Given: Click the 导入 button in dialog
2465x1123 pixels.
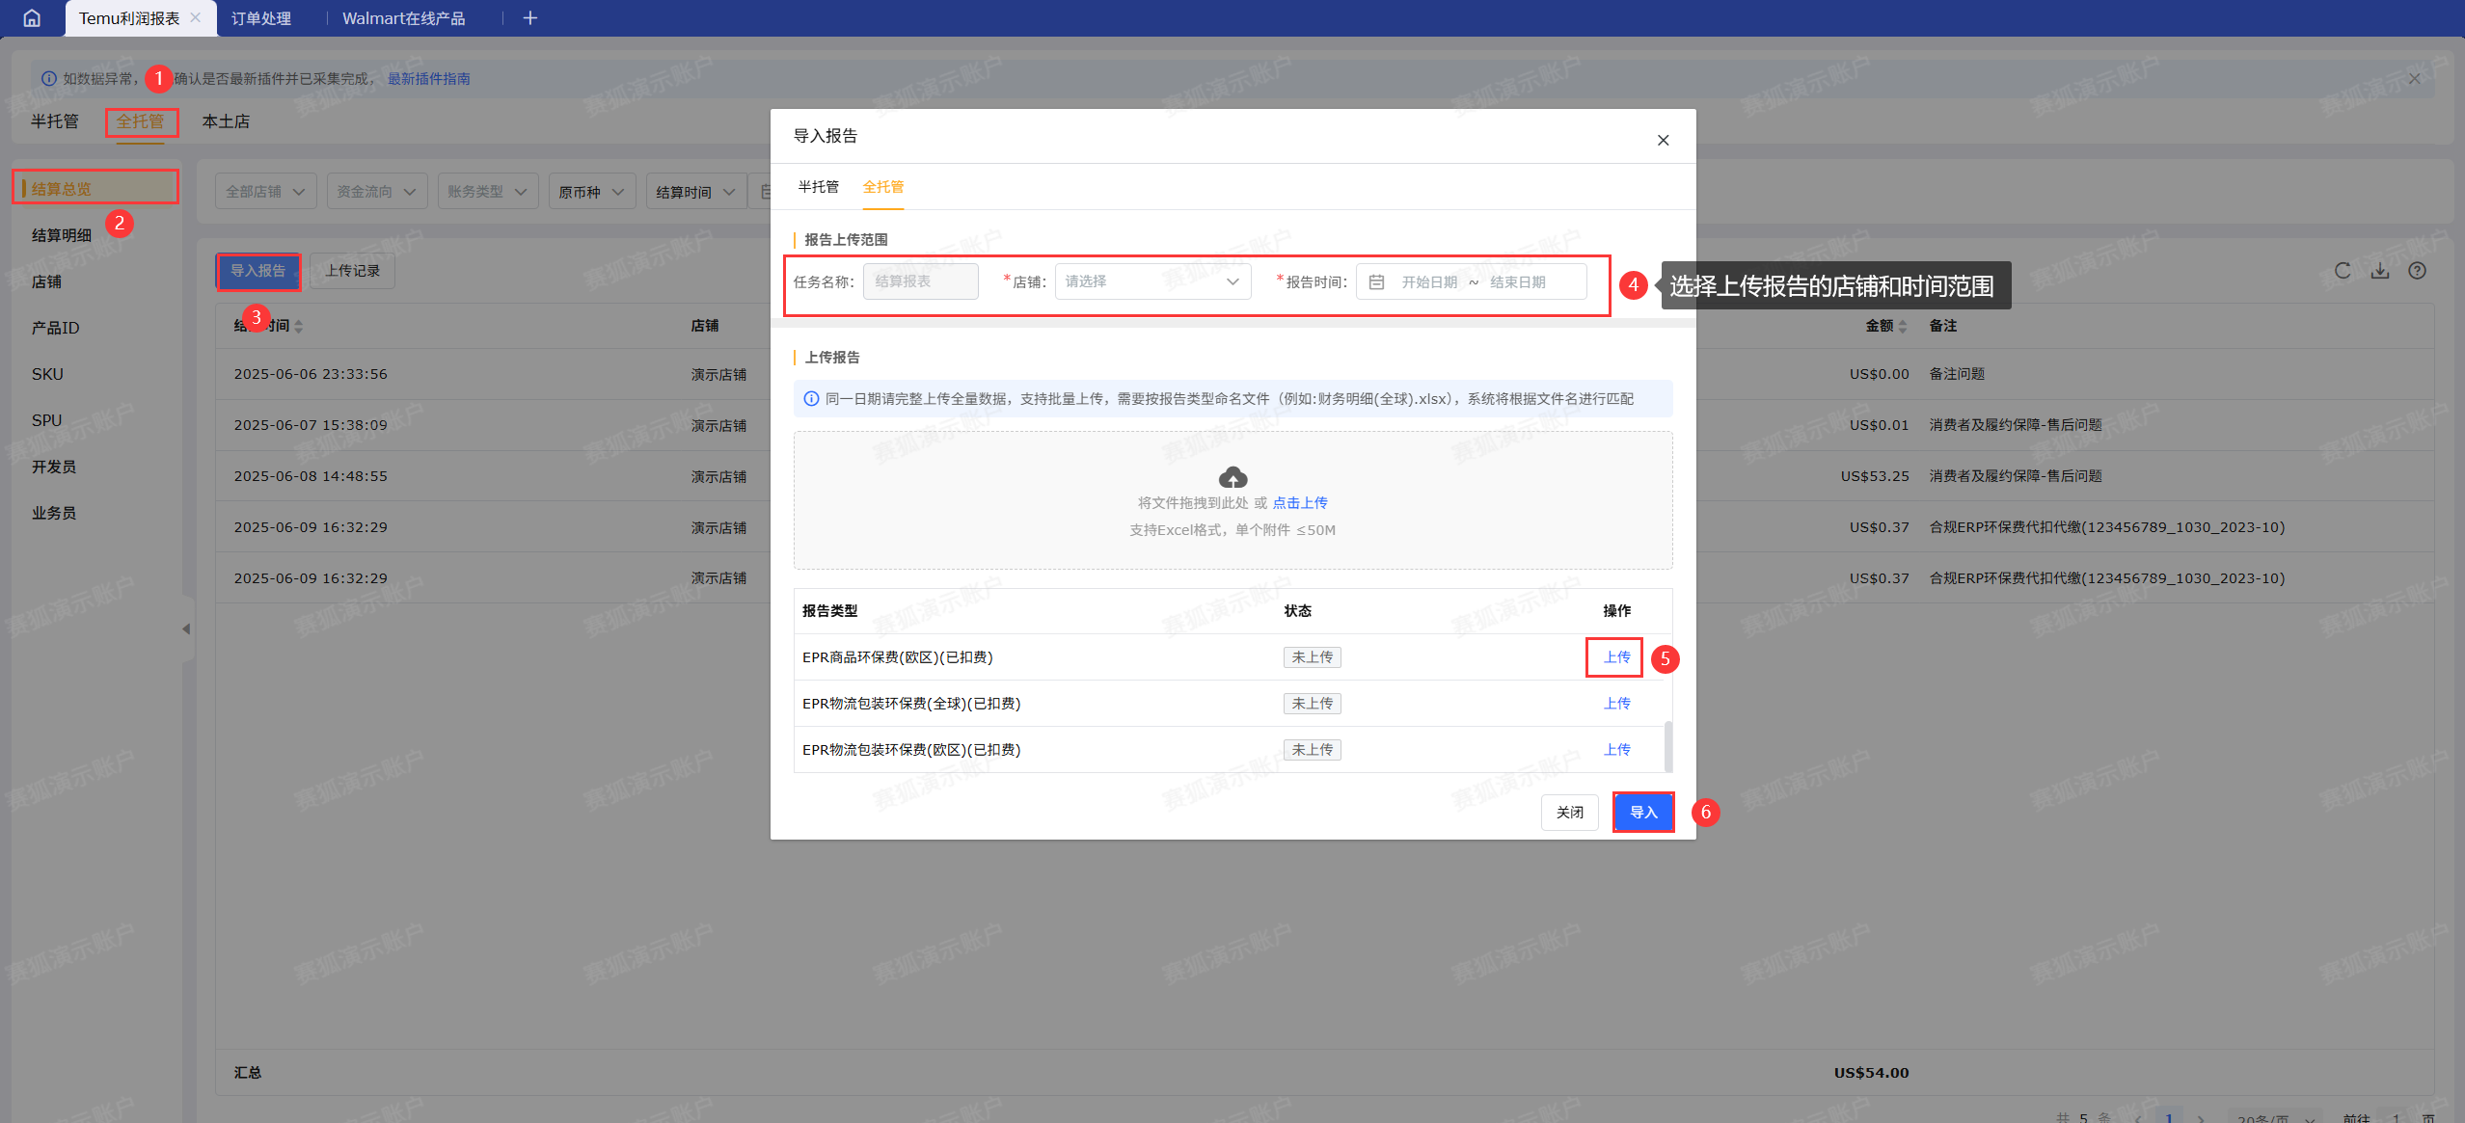Looking at the screenshot, I should pyautogui.click(x=1643, y=812).
